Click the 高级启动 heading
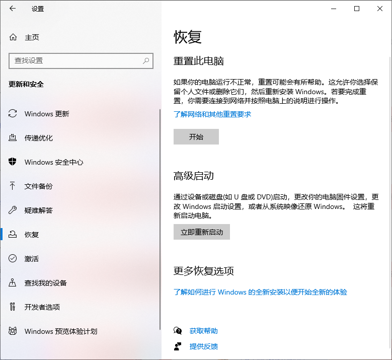This screenshot has height=360, width=392. [x=194, y=176]
